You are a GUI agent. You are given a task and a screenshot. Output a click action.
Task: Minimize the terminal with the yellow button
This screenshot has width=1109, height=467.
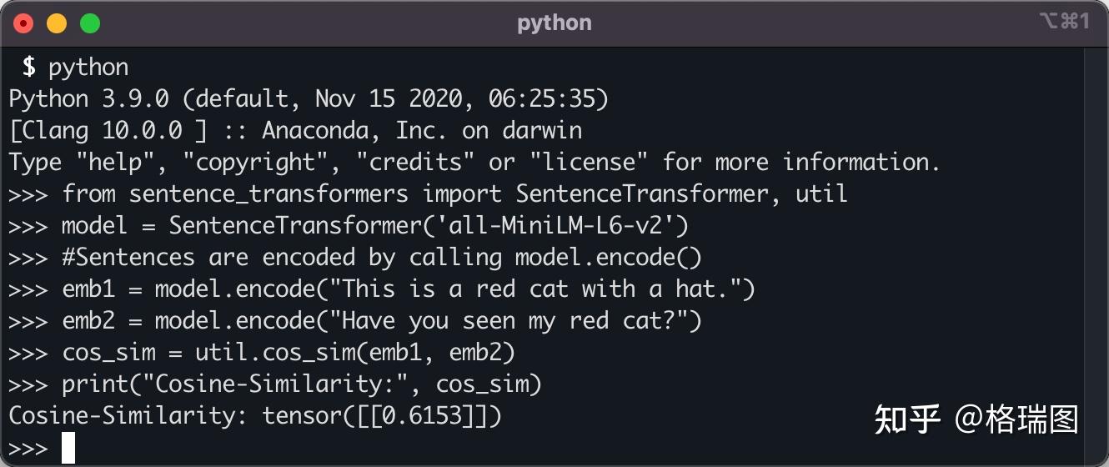pos(57,23)
